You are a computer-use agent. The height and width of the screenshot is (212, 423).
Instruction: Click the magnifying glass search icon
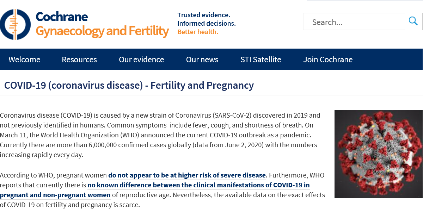[413, 21]
